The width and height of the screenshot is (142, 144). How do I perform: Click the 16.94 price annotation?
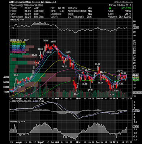(116, 91)
